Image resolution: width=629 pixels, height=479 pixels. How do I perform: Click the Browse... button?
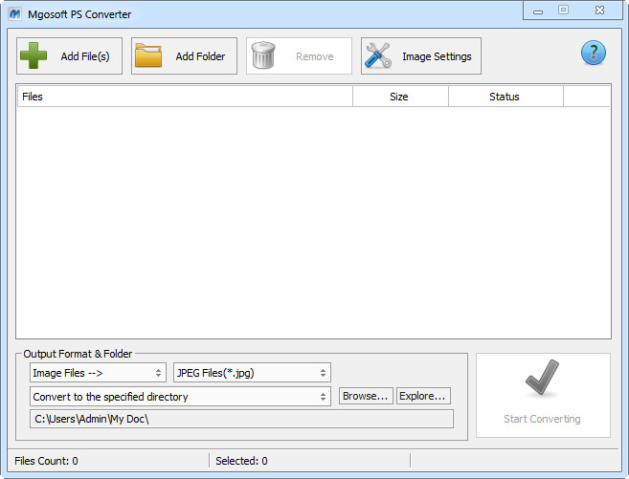pyautogui.click(x=366, y=396)
